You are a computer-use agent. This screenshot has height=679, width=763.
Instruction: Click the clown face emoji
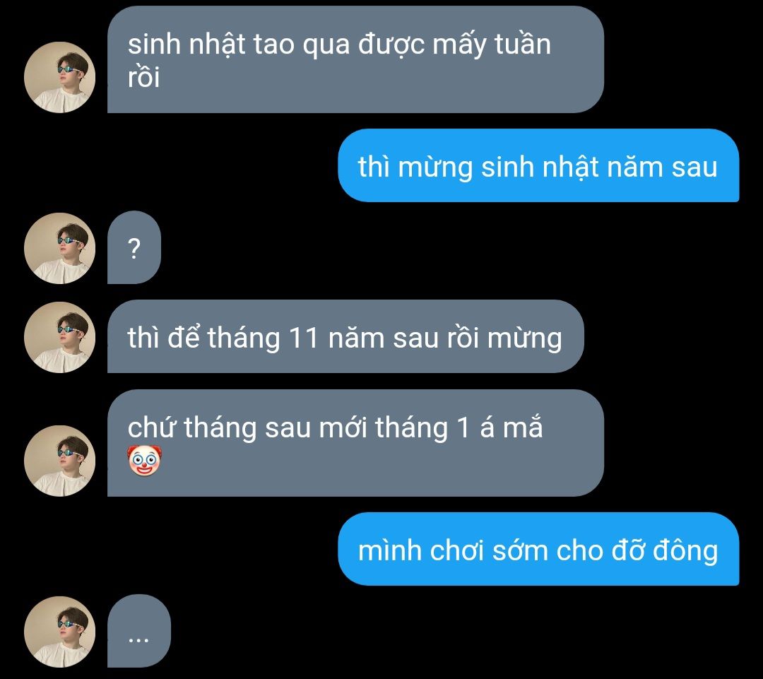point(145,461)
